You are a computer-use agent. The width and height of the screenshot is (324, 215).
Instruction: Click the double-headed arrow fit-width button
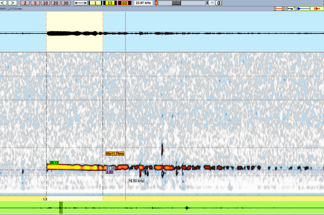(x=81, y=3)
